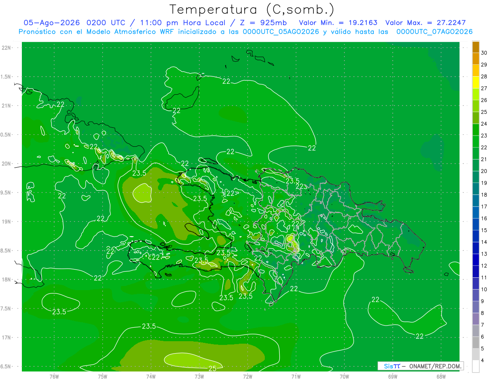Click the legend value "24"
Screen dimensions: 495x382
(484, 124)
